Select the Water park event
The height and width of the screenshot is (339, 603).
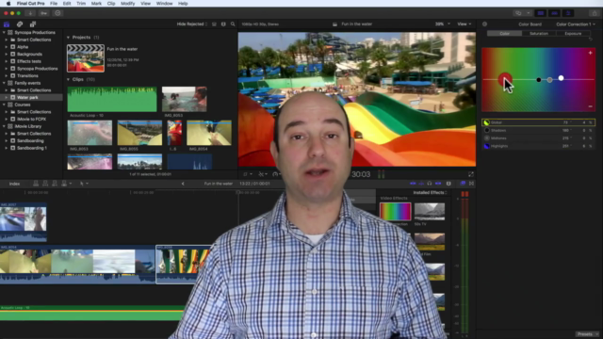31,98
